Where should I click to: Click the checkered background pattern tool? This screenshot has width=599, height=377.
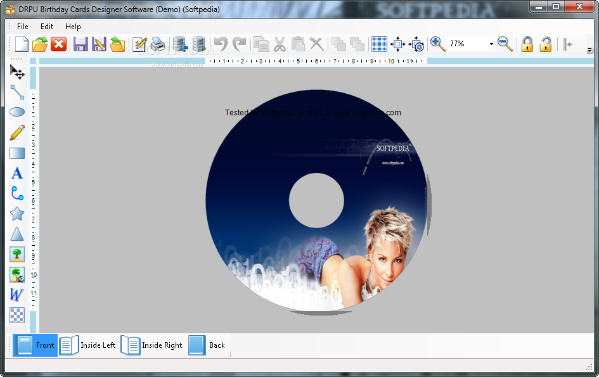point(17,315)
